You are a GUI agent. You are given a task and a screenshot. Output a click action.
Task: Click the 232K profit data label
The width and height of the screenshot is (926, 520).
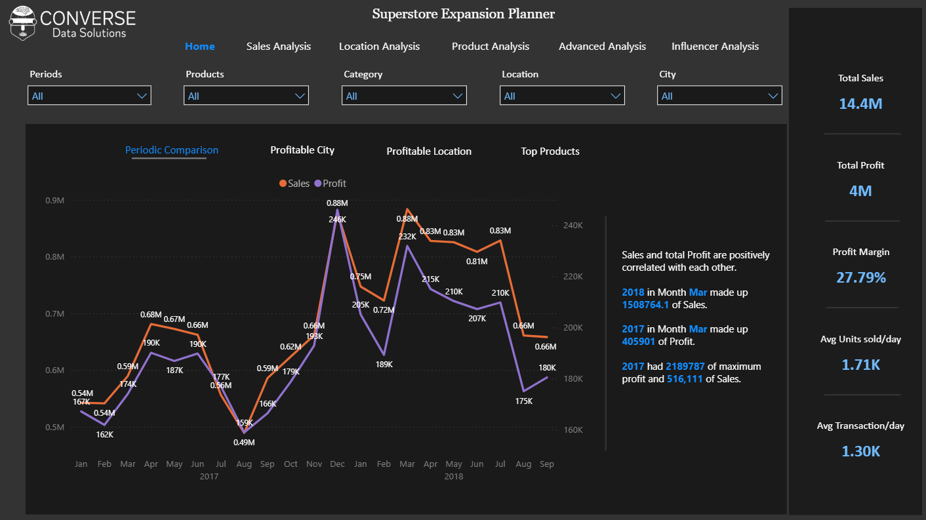pyautogui.click(x=407, y=237)
